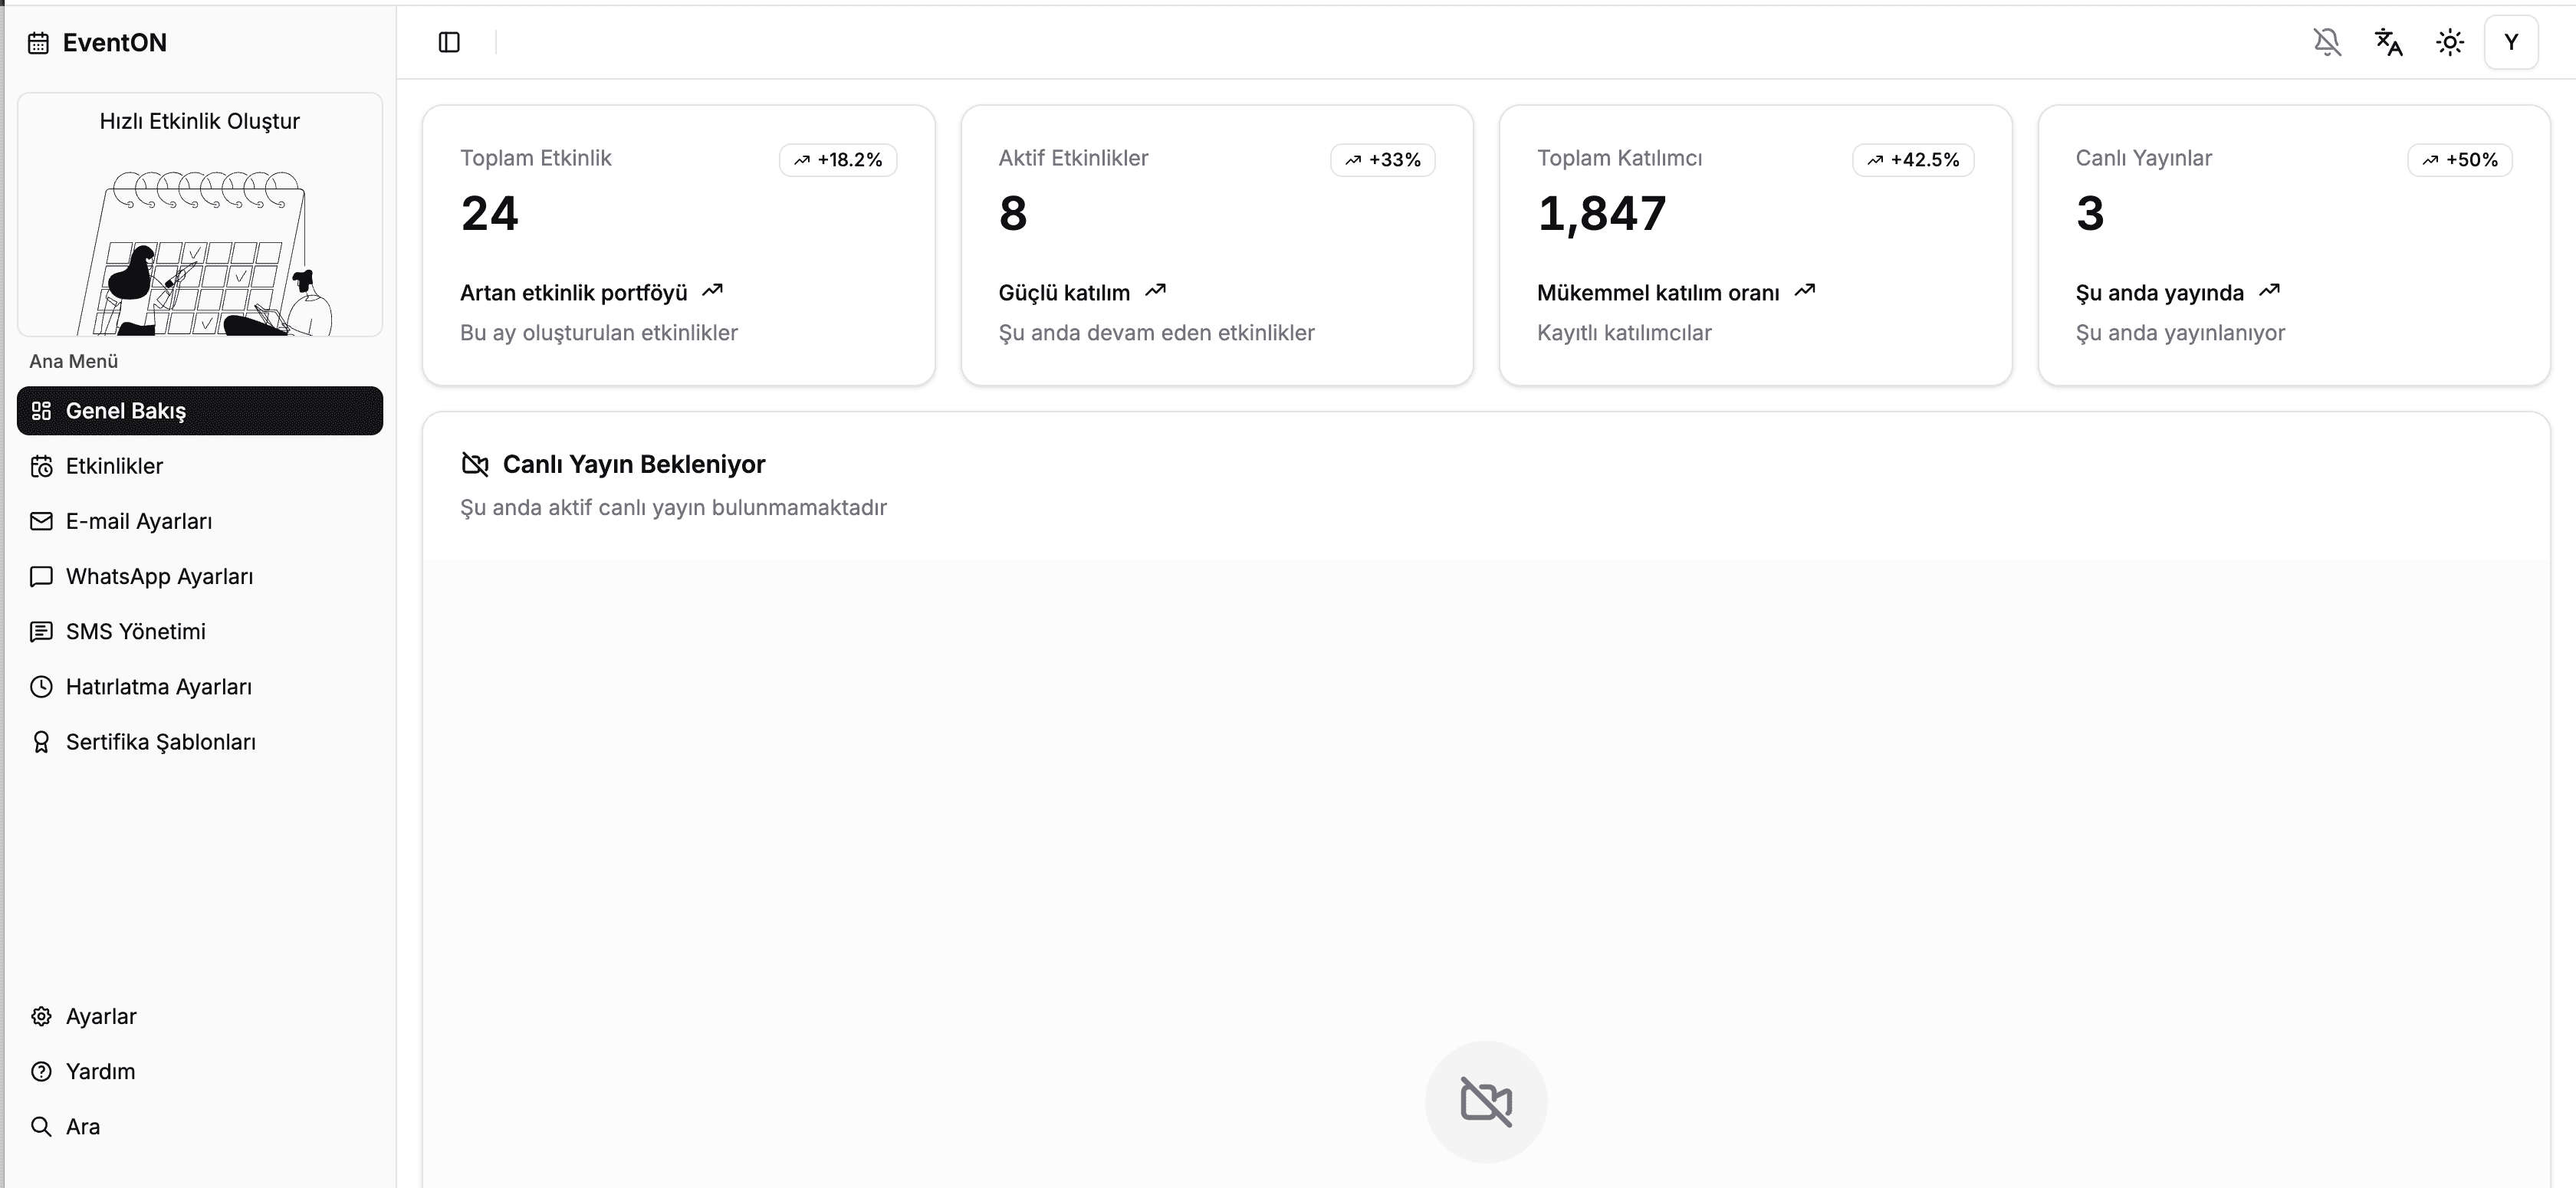Click the EventON calendar logo icon

(x=38, y=43)
